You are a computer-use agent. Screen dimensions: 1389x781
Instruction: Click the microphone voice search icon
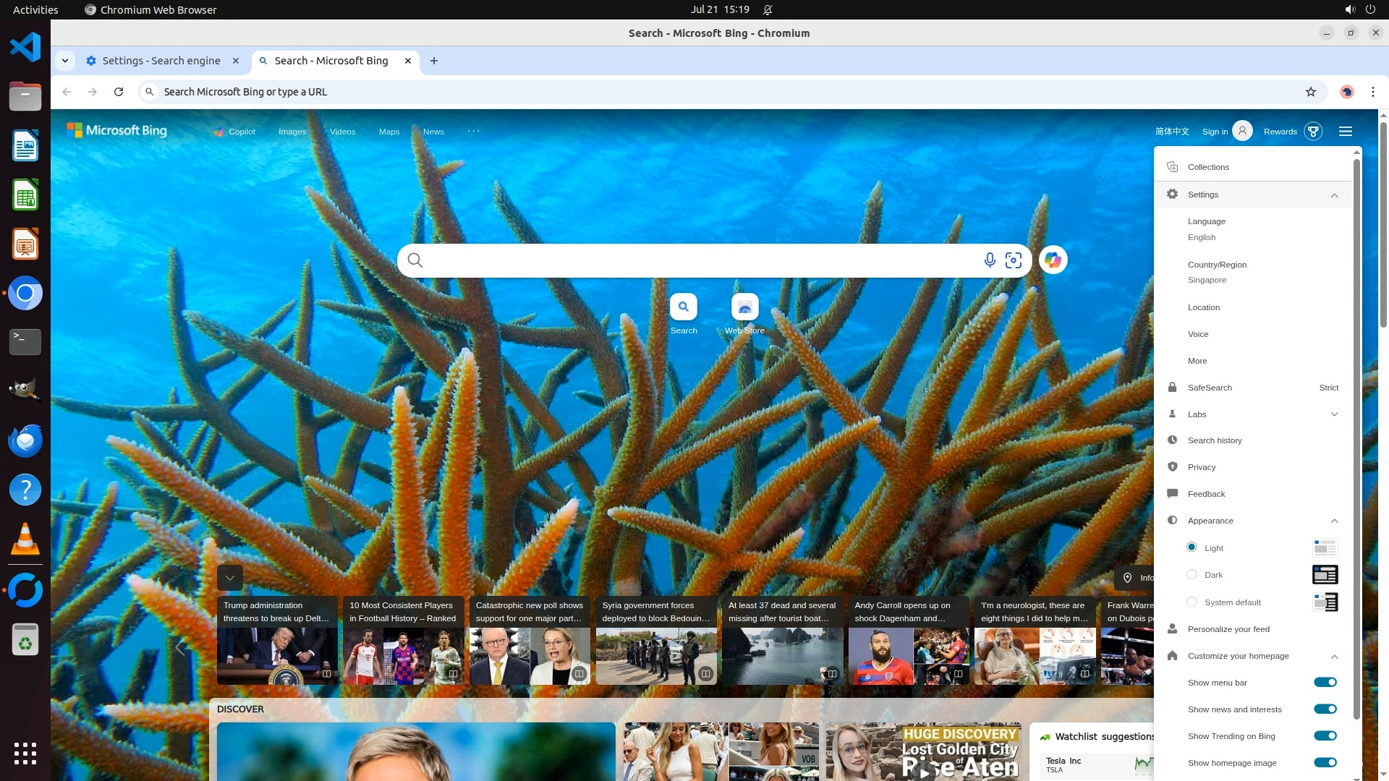click(989, 260)
